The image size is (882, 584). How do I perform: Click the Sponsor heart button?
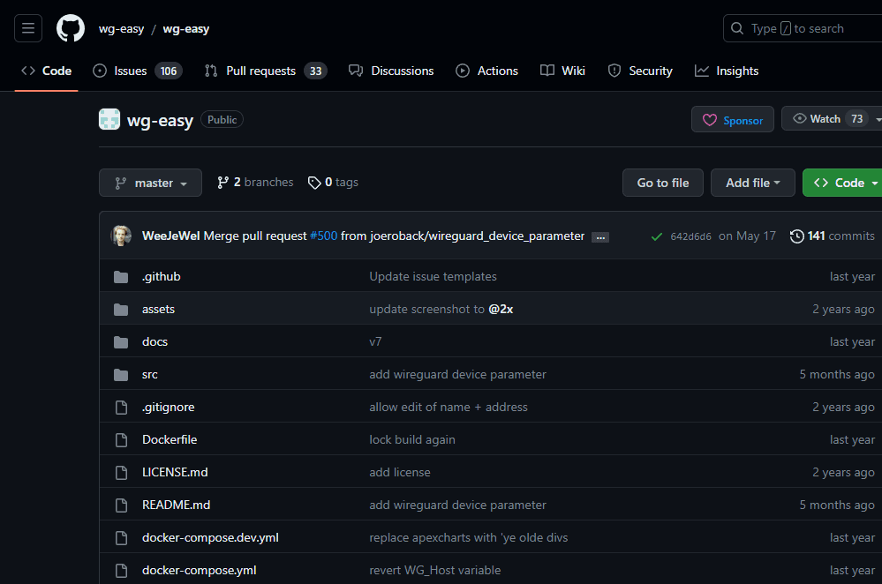pyautogui.click(x=732, y=120)
